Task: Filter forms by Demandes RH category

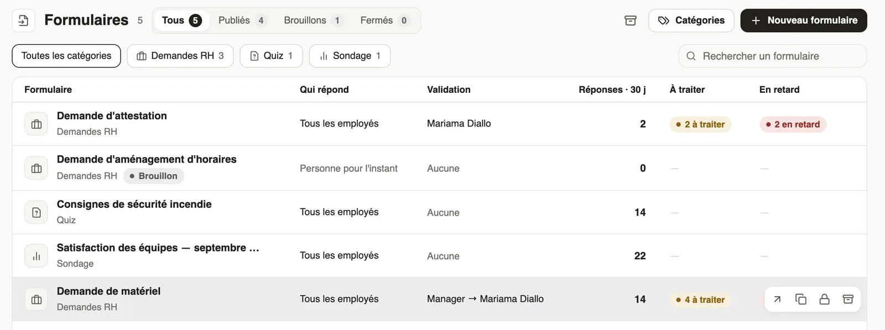Action: click(180, 56)
